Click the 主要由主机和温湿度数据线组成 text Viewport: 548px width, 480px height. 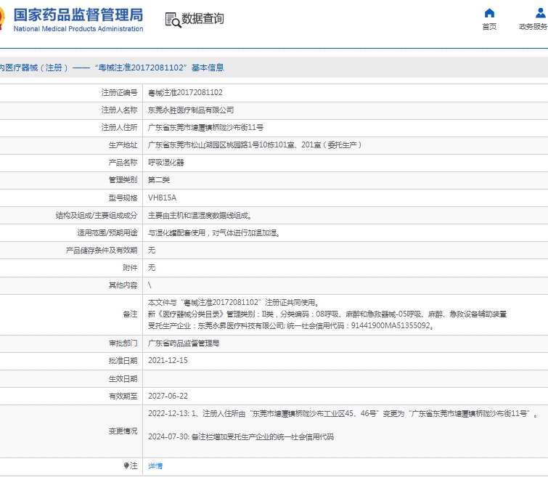click(200, 216)
